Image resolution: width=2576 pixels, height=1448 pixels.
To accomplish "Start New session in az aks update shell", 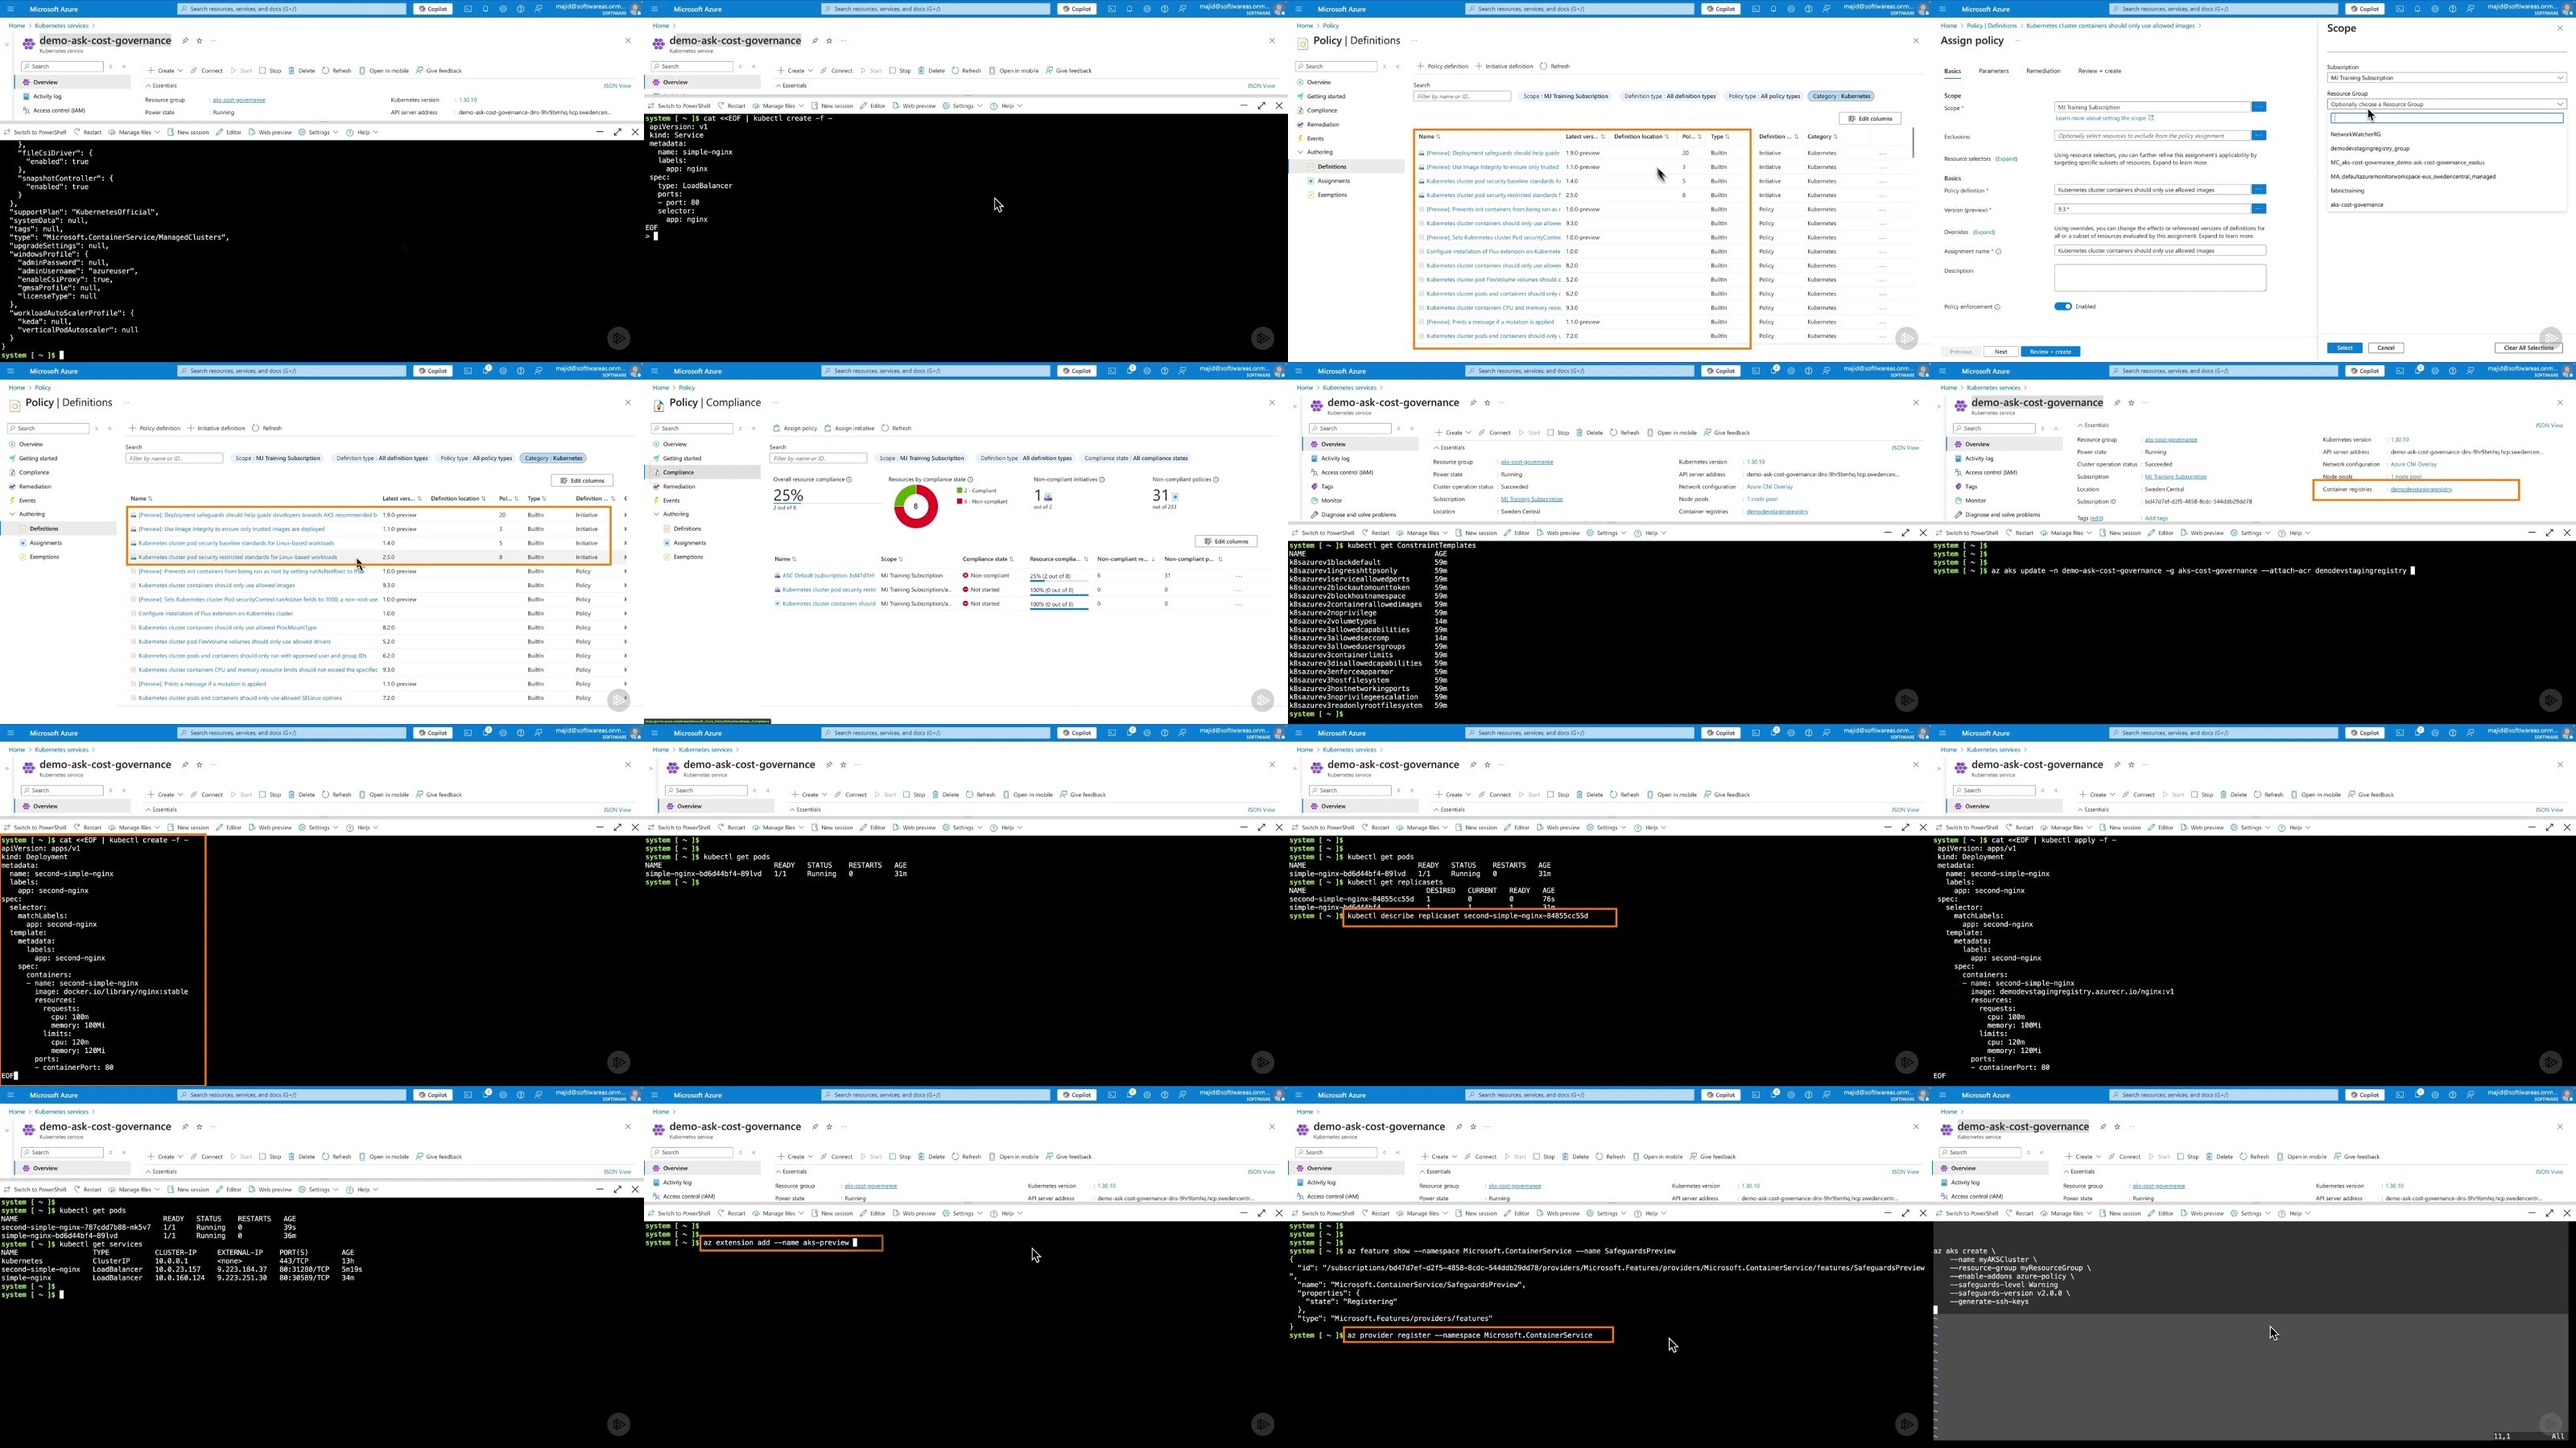I will pyautogui.click(x=2120, y=533).
